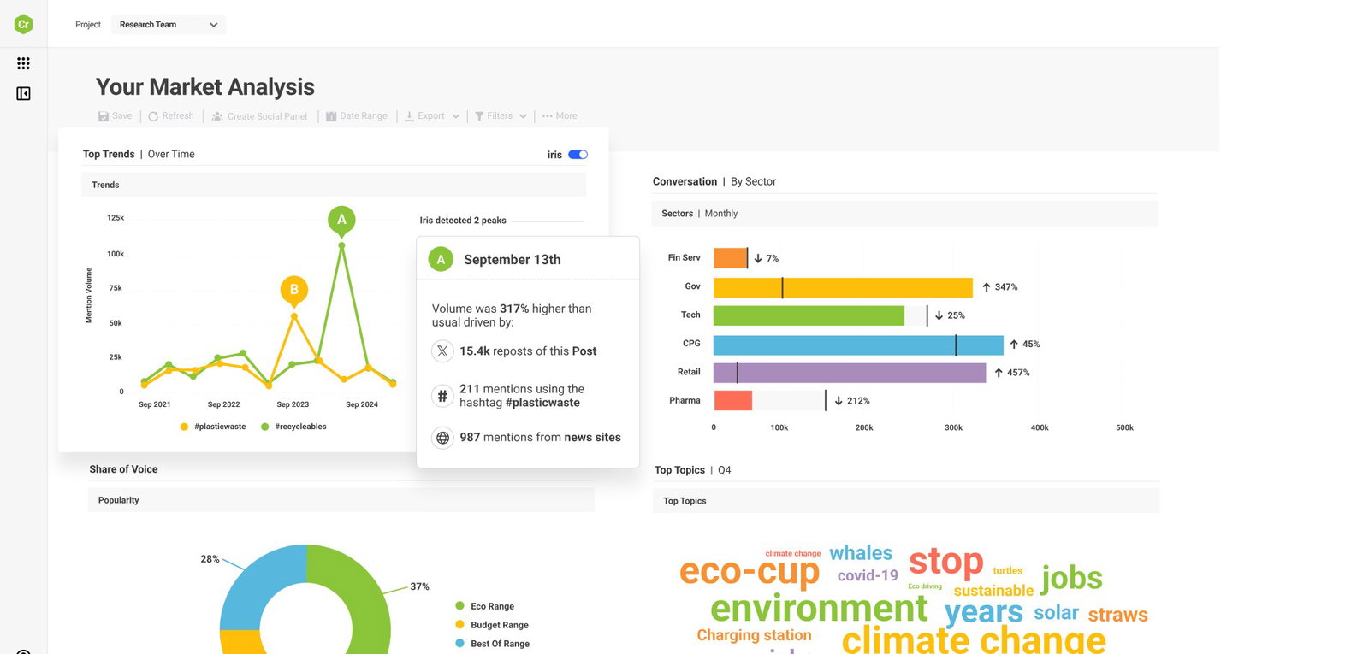The image size is (1369, 654).
Task: Click 'Iris detected 2 peaks' label
Action: 463,221
